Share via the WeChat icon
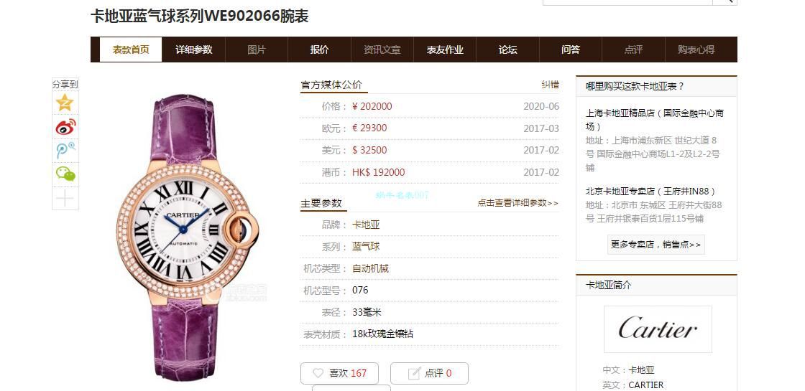The height and width of the screenshot is (391, 805). click(x=65, y=174)
